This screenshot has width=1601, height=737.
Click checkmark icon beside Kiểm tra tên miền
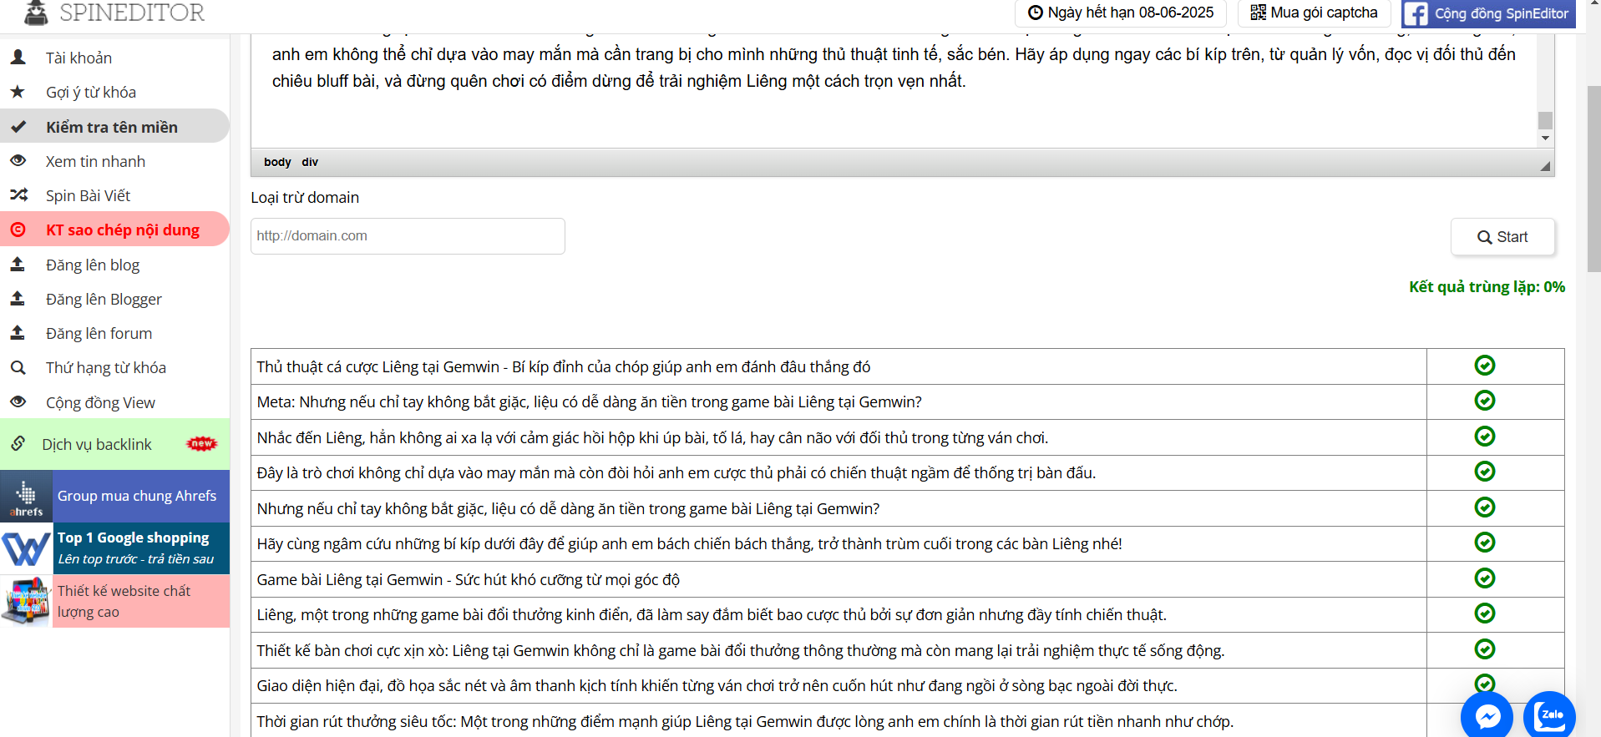[x=18, y=127]
